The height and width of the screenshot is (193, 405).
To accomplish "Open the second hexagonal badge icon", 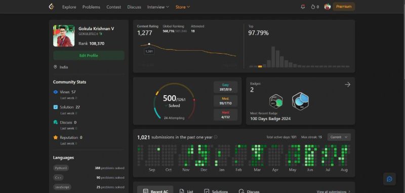I will coord(300,101).
